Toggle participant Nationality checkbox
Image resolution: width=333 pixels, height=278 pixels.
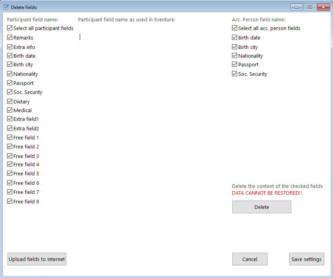tap(10, 74)
